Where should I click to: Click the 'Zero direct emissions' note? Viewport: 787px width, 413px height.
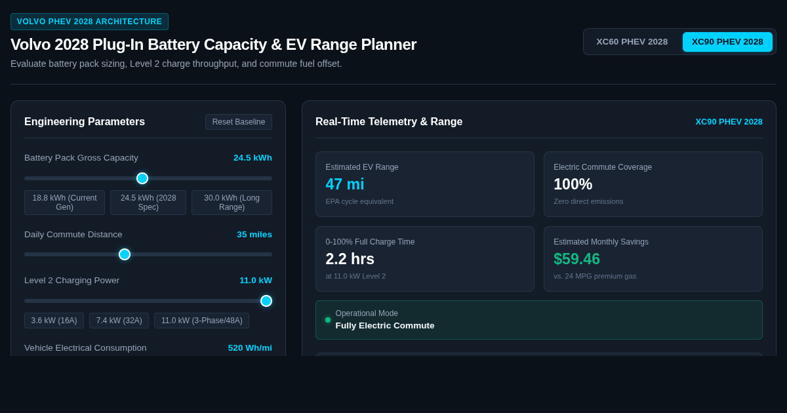click(588, 201)
